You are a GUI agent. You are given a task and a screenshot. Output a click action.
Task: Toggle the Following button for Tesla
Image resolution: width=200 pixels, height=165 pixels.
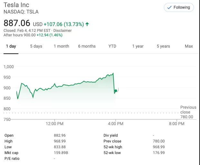coord(179,7)
